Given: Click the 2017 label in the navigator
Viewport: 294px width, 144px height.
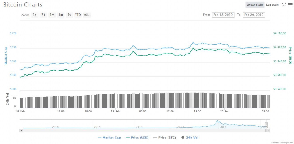Looking at the screenshot, I should tap(181, 127).
